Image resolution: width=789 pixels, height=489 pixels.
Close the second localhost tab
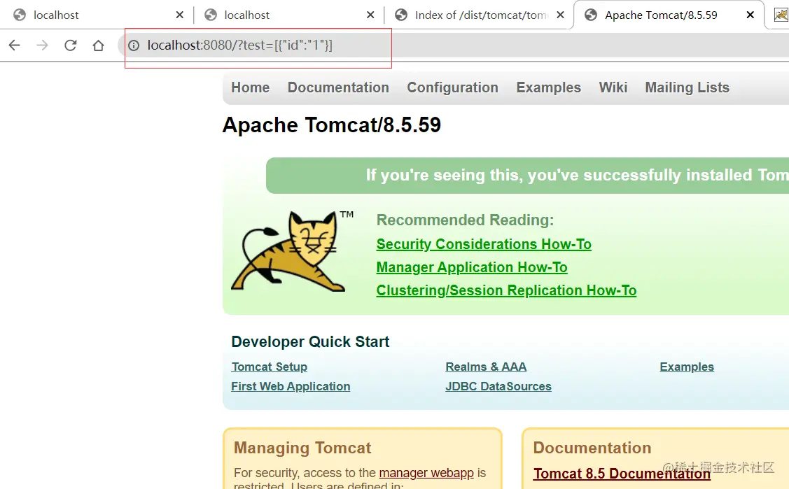(370, 15)
